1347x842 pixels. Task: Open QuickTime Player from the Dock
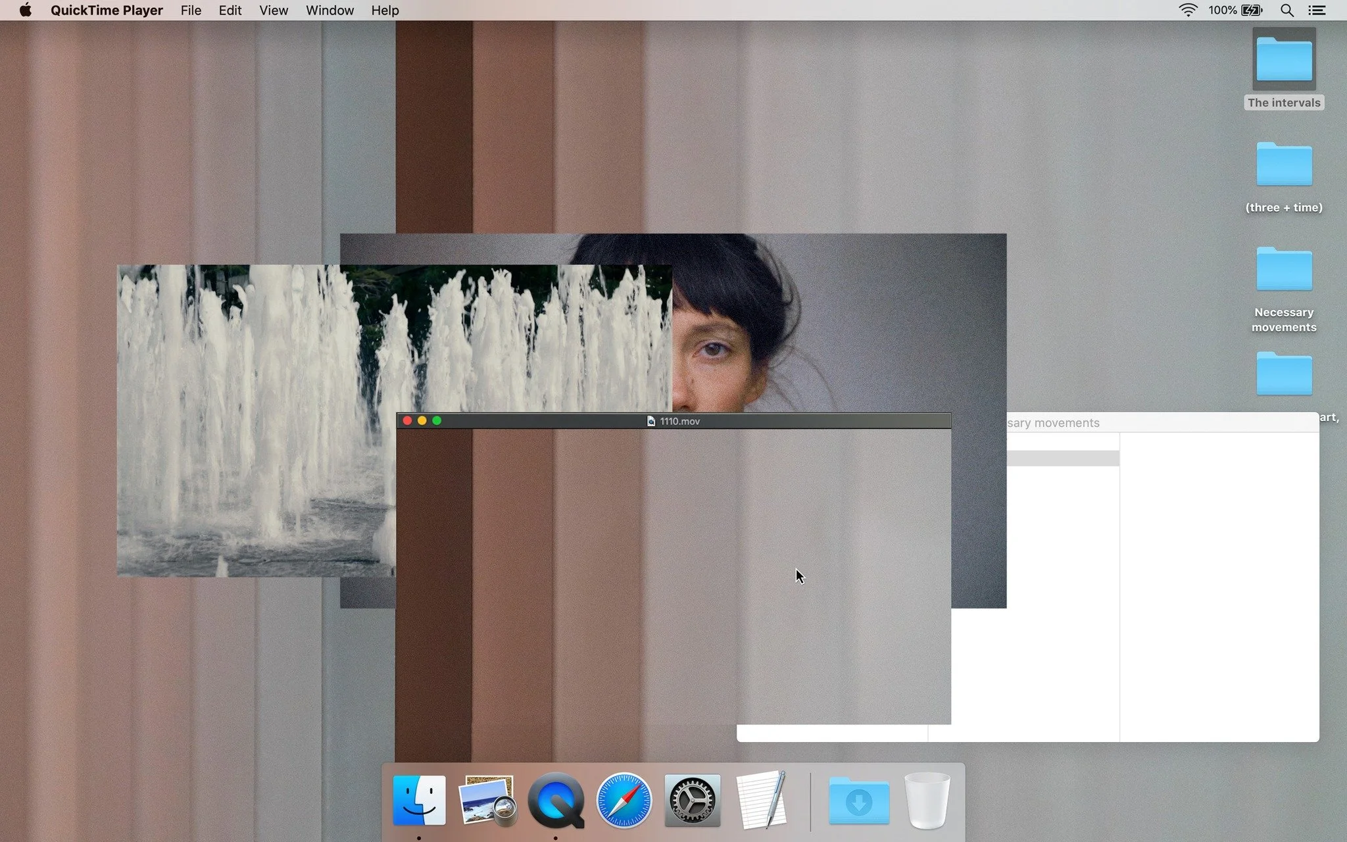pyautogui.click(x=556, y=801)
